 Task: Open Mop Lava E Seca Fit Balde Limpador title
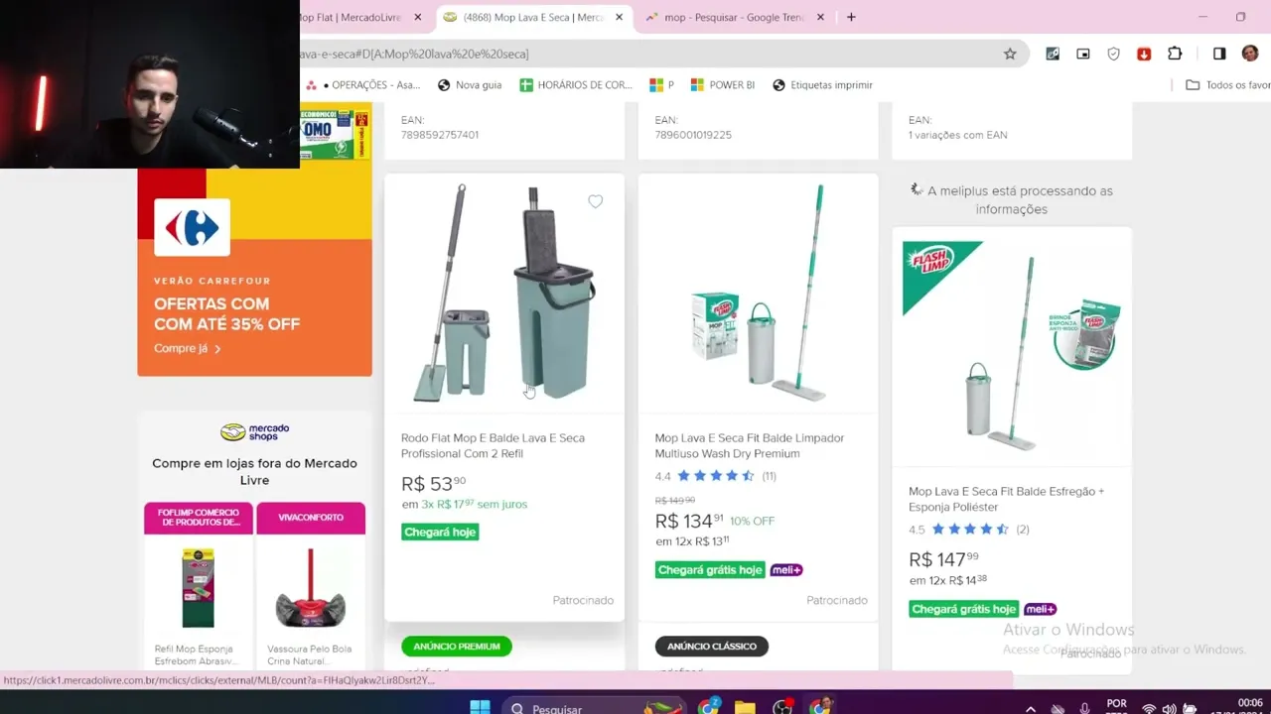coord(750,445)
